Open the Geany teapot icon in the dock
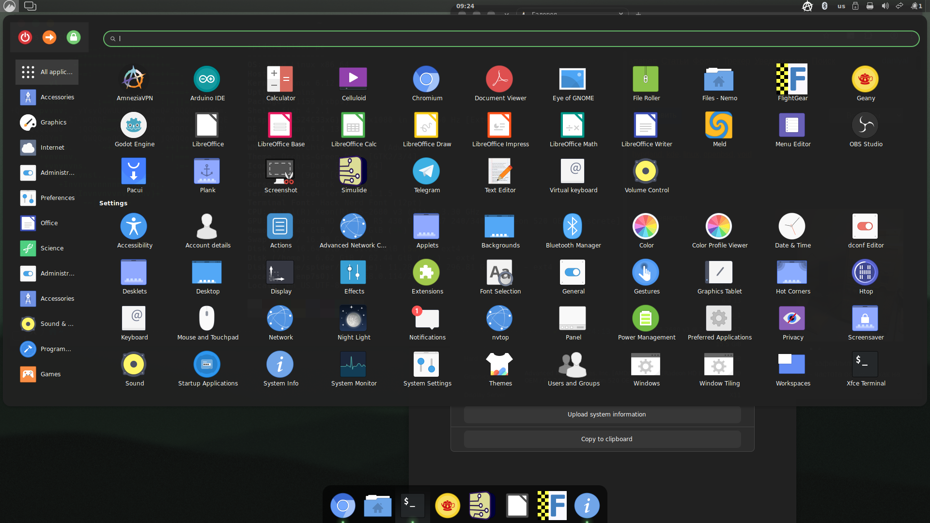Viewport: 930px width, 523px height. pyautogui.click(x=447, y=506)
